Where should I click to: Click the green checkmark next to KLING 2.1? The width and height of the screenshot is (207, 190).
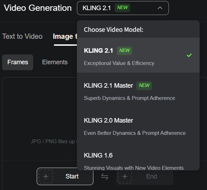pyautogui.click(x=189, y=55)
